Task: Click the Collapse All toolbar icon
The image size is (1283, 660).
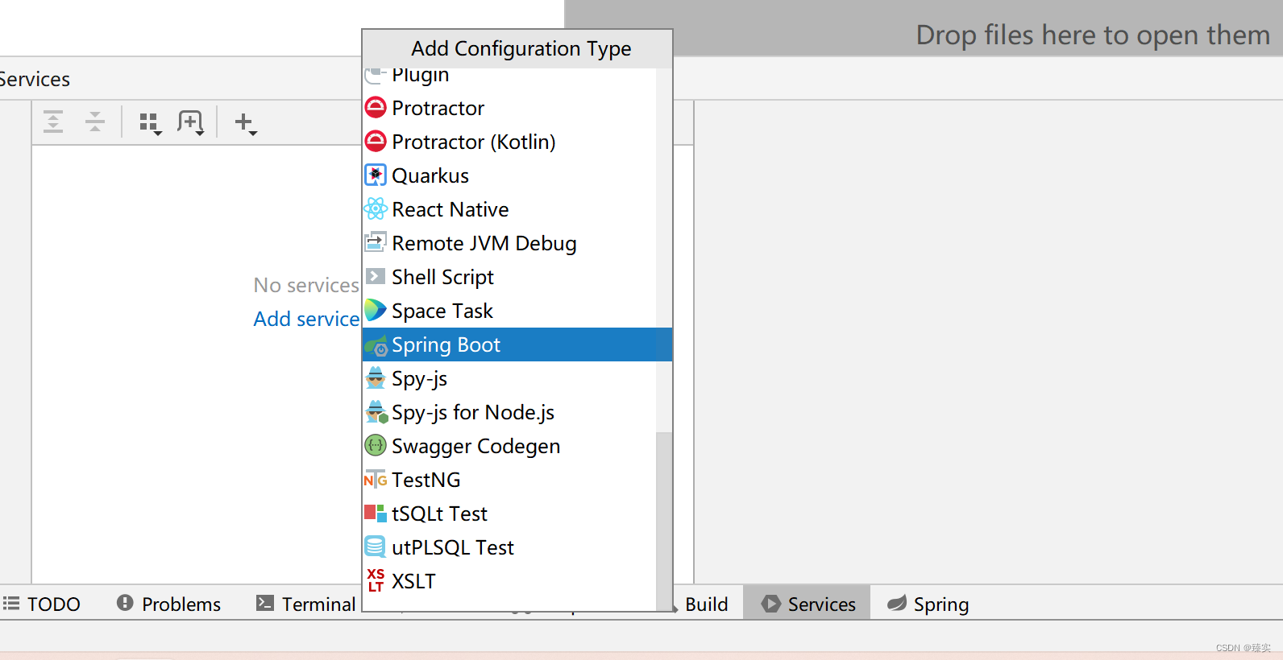Action: tap(95, 122)
